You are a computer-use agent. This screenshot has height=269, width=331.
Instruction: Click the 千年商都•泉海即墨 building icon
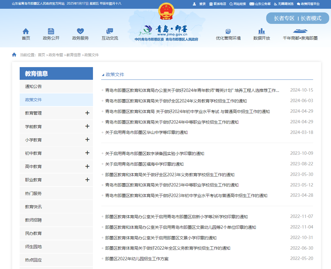click(300, 31)
